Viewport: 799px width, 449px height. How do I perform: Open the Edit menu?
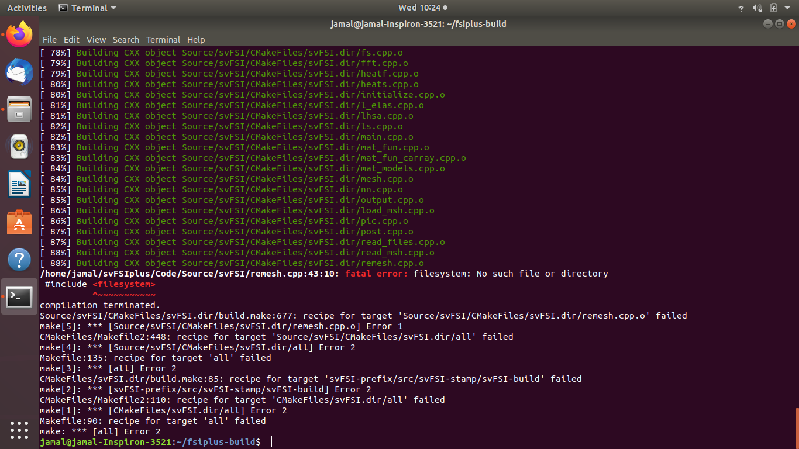(x=71, y=40)
